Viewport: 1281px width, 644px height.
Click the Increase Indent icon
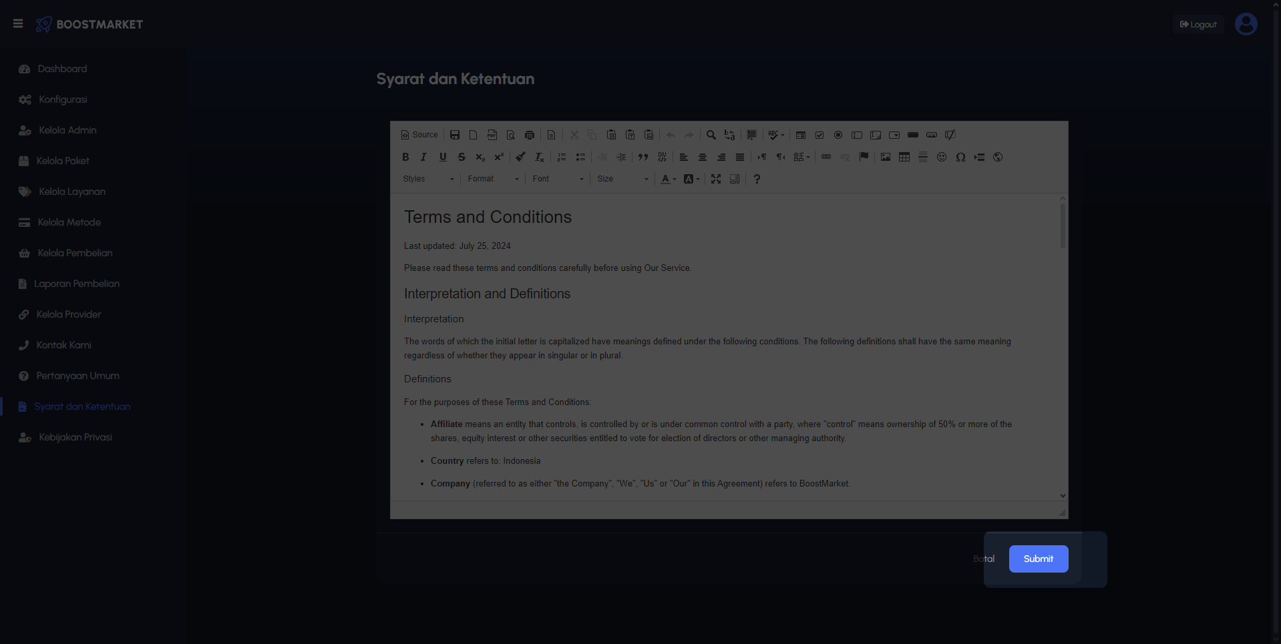click(x=621, y=157)
